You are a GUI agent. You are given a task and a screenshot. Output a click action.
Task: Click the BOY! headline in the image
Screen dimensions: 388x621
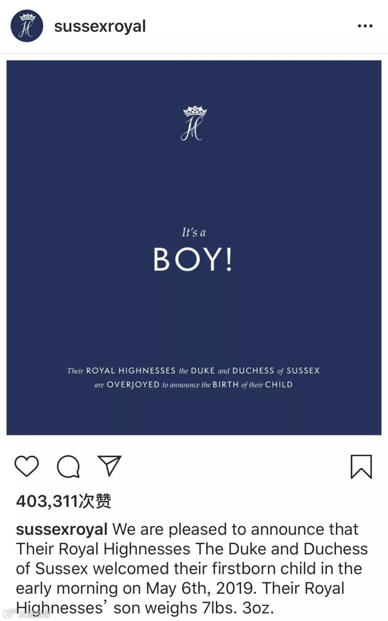pyautogui.click(x=193, y=259)
